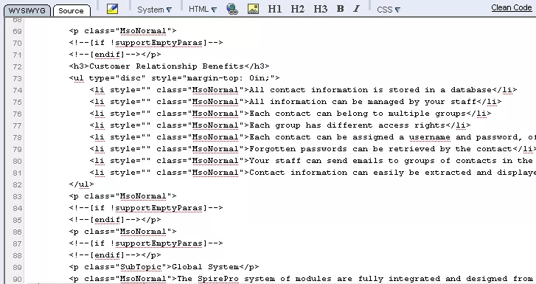Click the line 'All contact information is stored in a database'
The height and width of the screenshot is (284, 536).
tap(370, 90)
